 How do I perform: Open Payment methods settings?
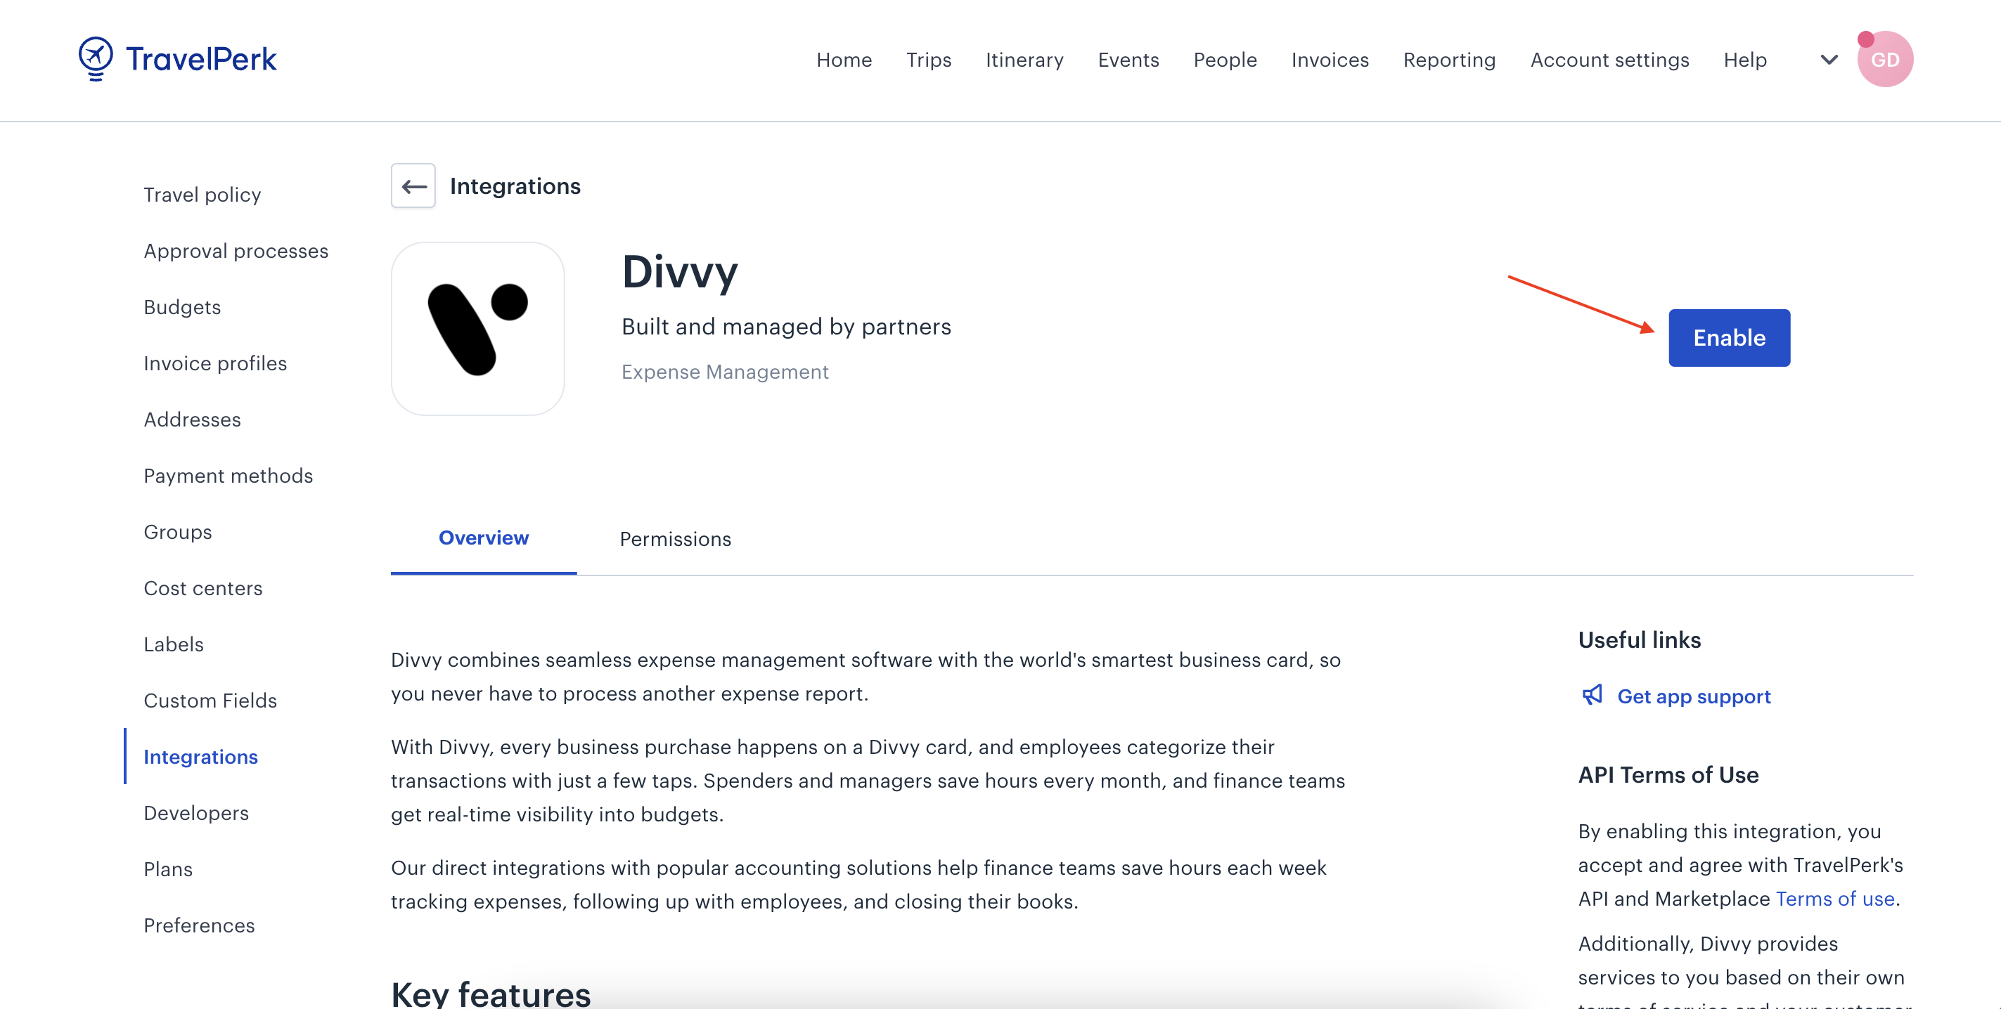point(229,476)
